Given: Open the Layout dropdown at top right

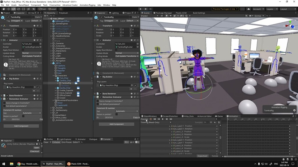Looking at the screenshot, I should [288, 9].
